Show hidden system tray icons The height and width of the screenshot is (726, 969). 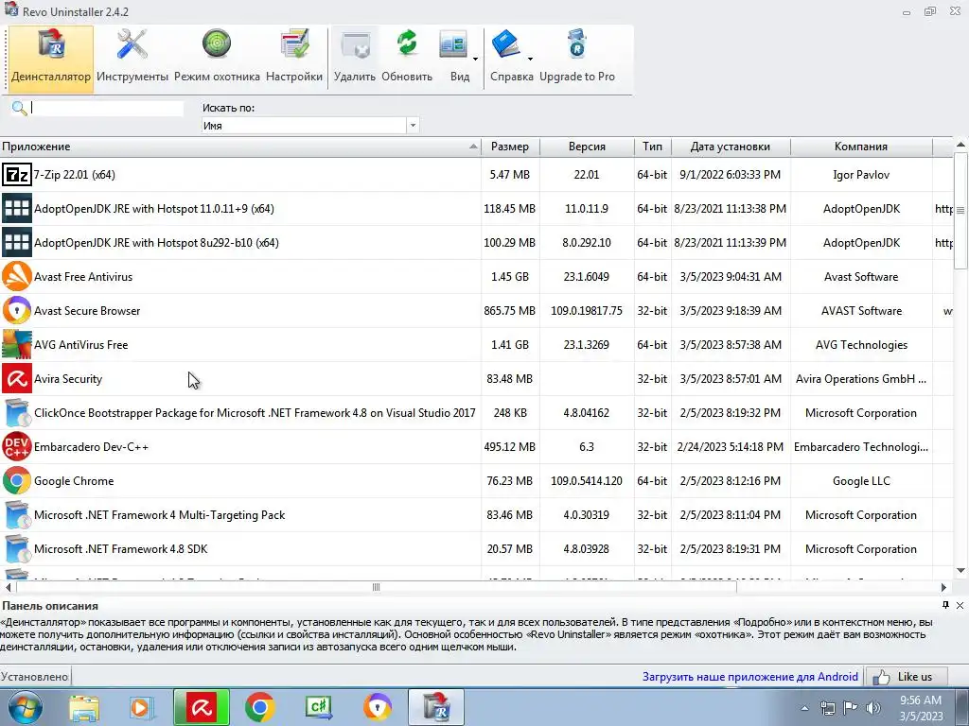pyautogui.click(x=804, y=708)
